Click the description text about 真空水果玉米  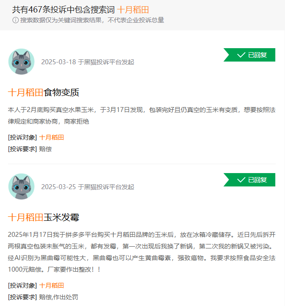coord(142,116)
